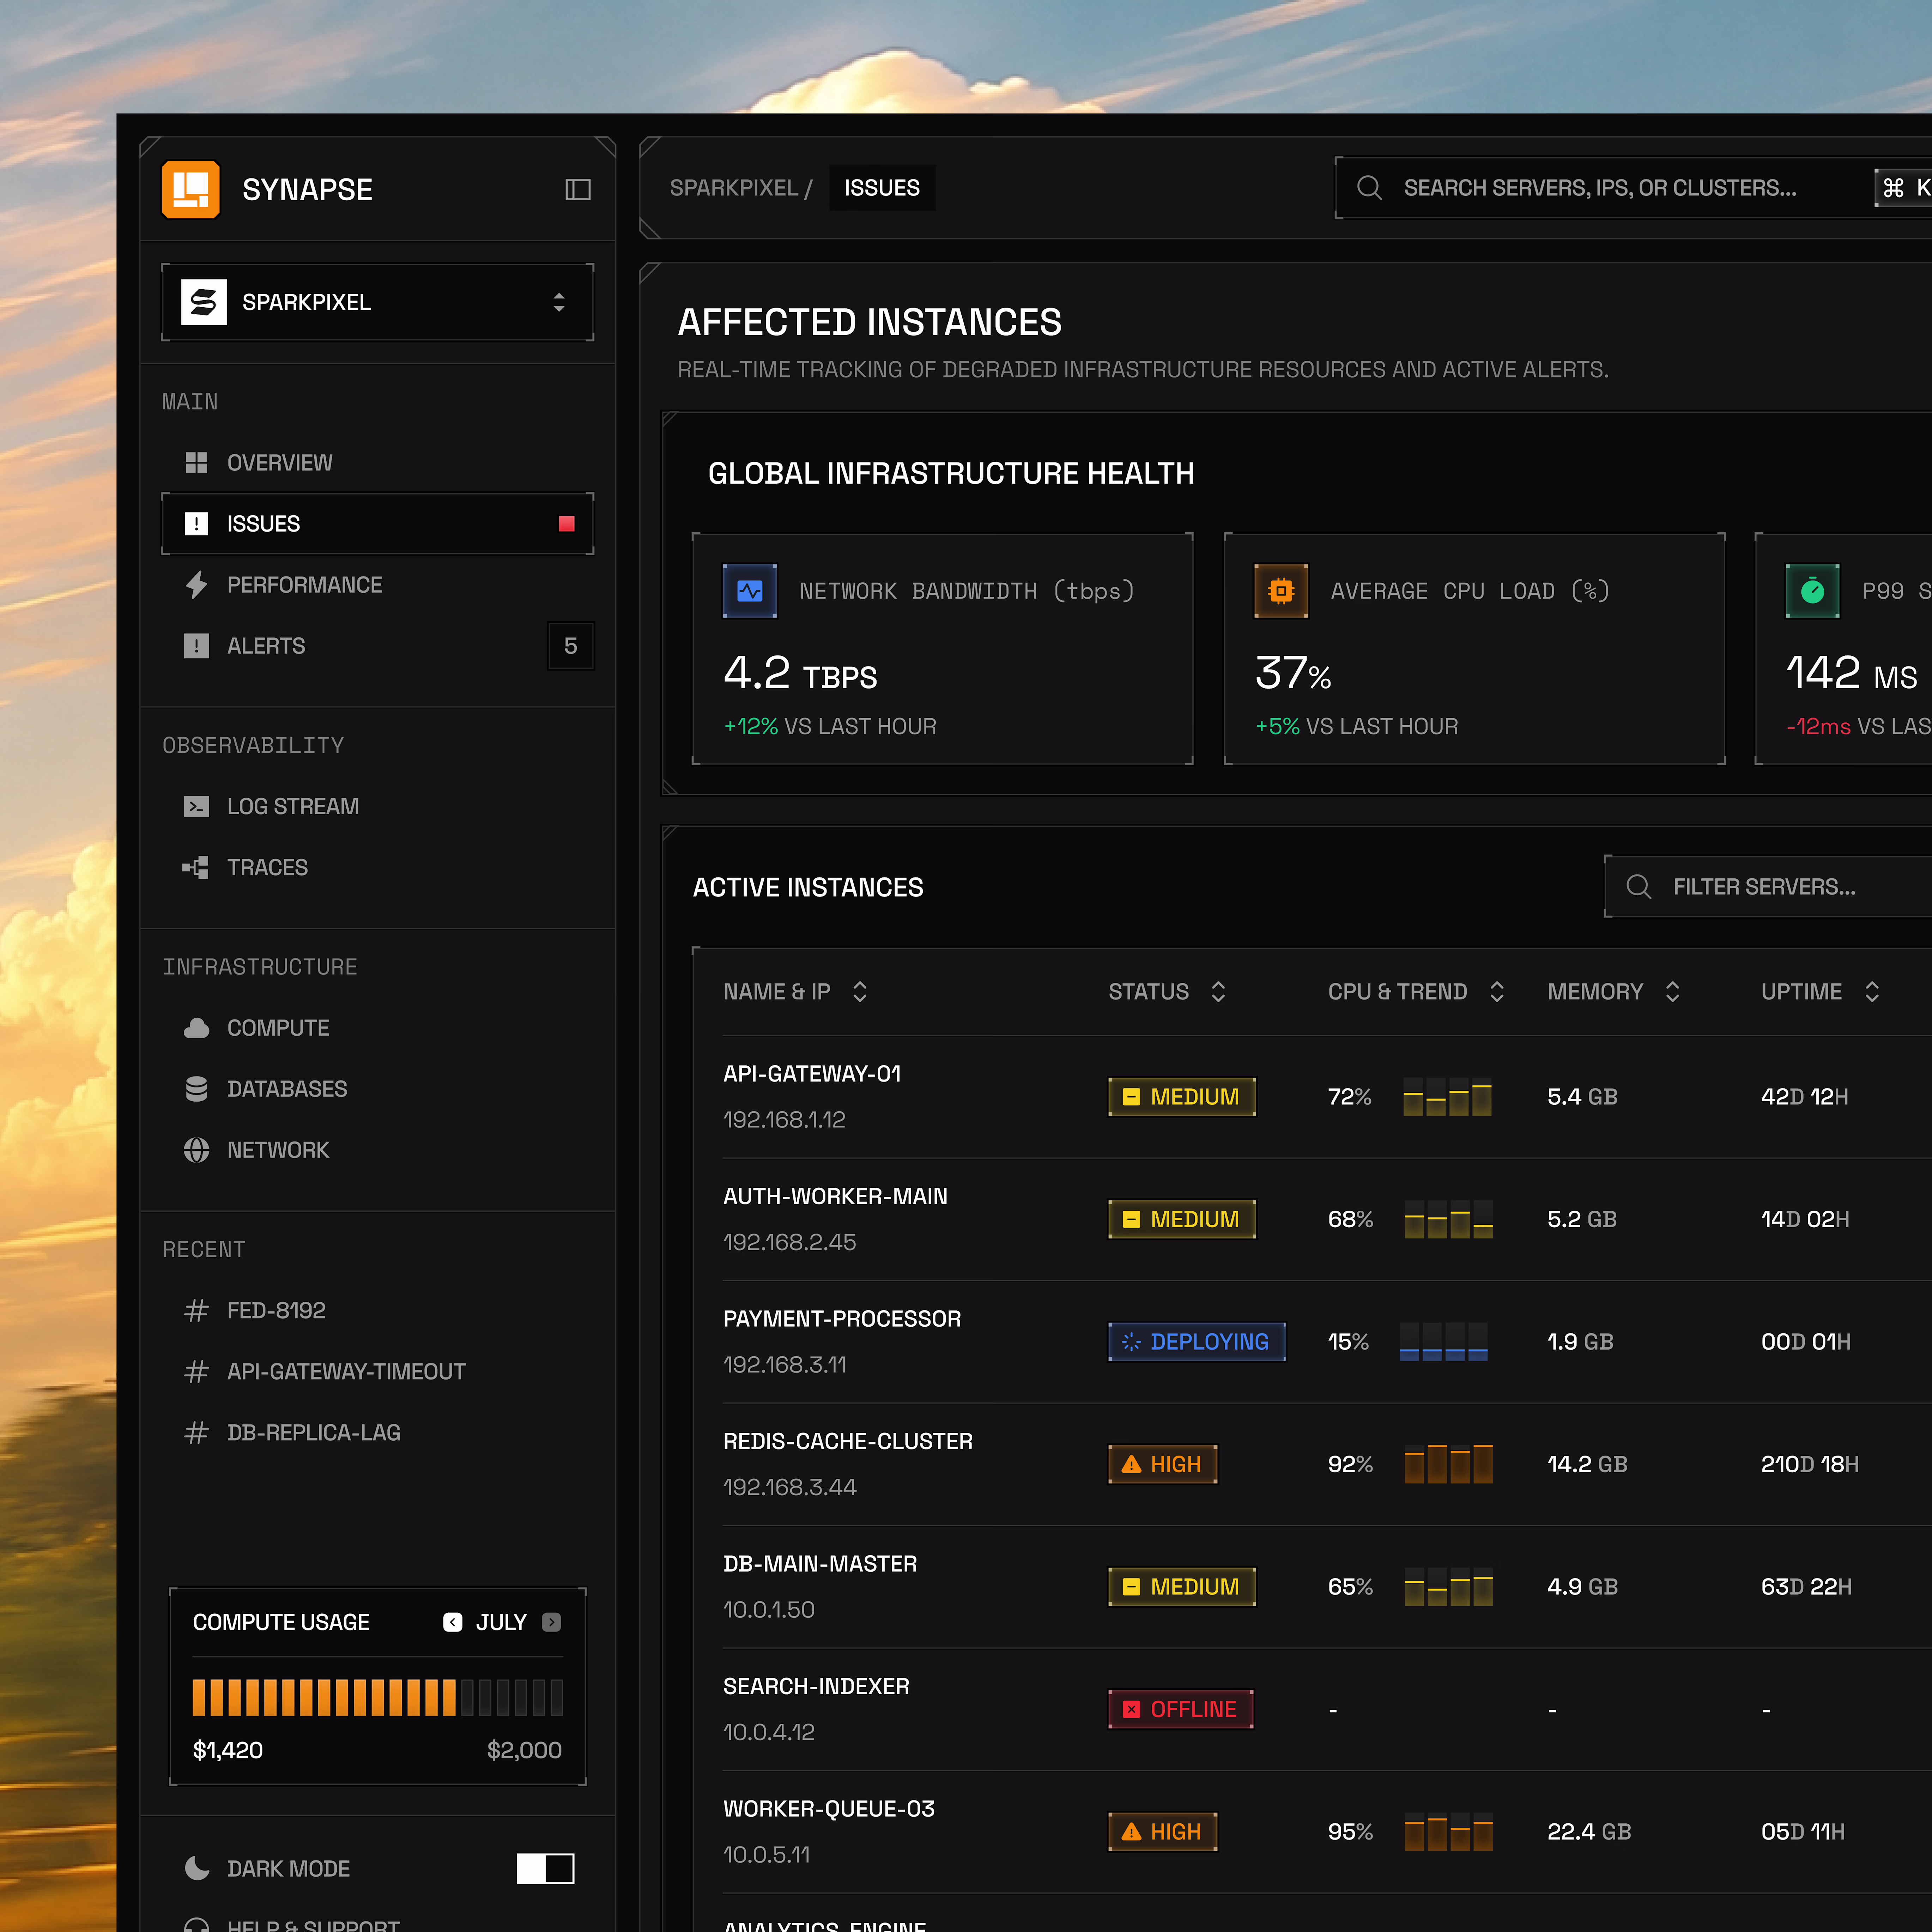Open Databases stack icon
Screen dimensions: 1932x1932
tap(197, 1089)
